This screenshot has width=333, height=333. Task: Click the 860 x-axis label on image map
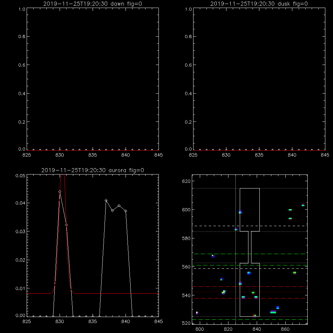pyautogui.click(x=285, y=329)
